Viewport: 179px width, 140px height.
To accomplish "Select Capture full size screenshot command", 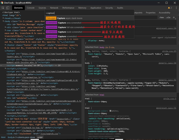I will [x=89, y=27].
